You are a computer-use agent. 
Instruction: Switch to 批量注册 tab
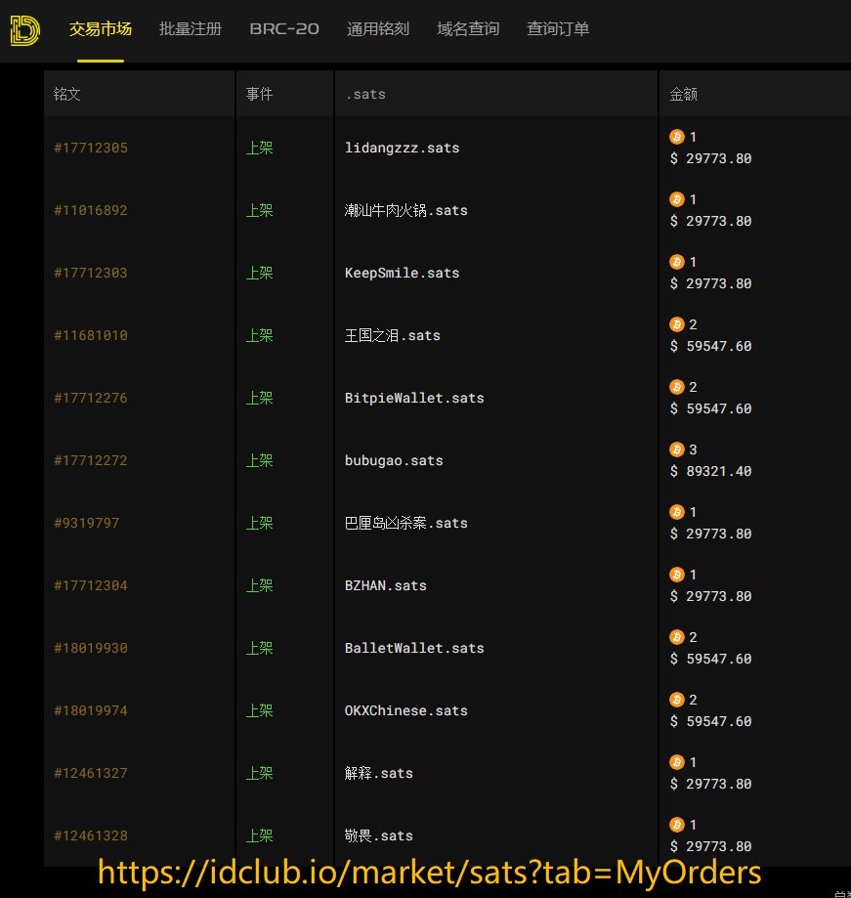(x=191, y=28)
